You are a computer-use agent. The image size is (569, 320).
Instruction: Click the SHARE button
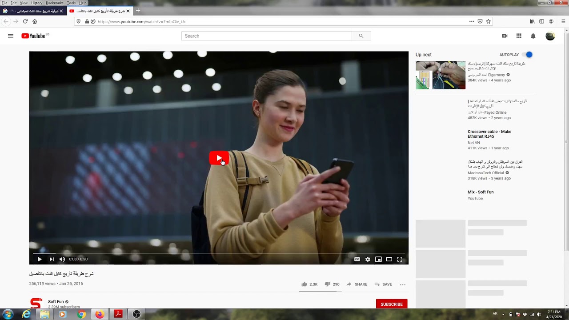click(357, 284)
